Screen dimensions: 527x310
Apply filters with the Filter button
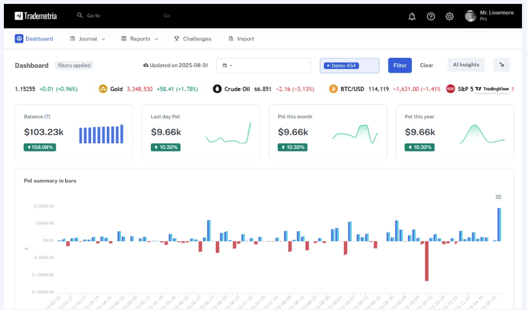point(400,66)
